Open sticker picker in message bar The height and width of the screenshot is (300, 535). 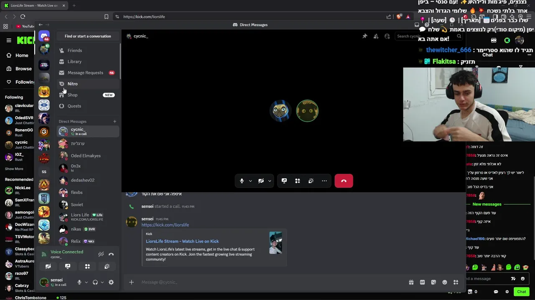(x=433, y=282)
